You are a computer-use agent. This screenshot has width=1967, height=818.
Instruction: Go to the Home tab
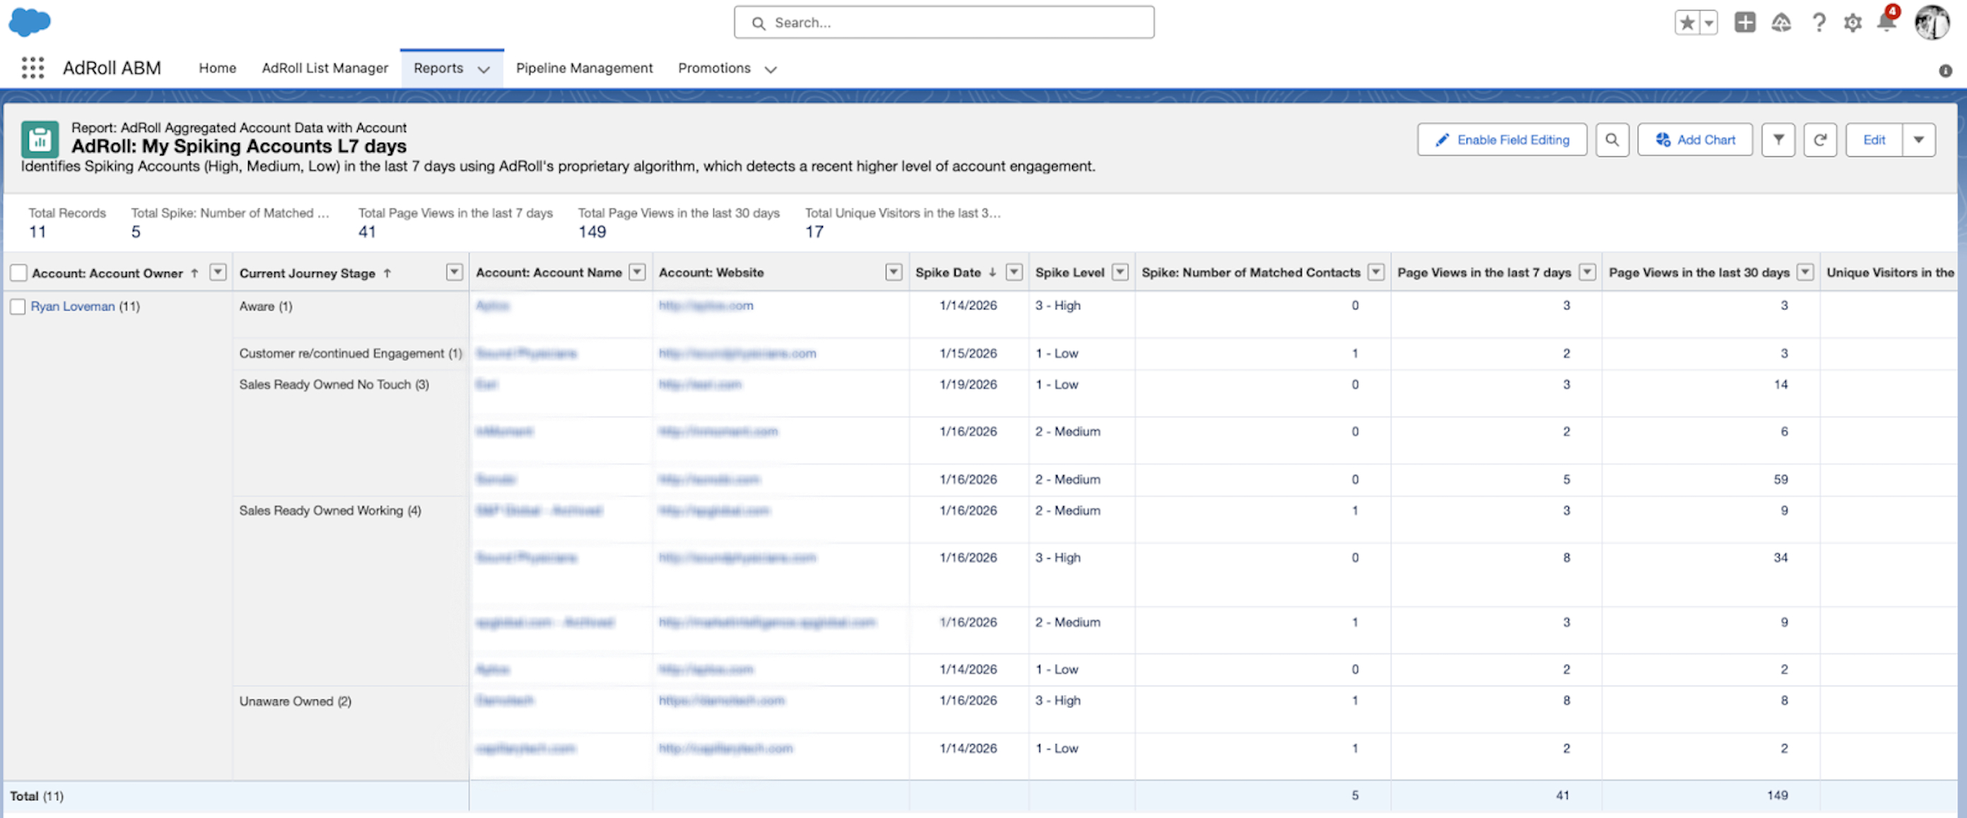[218, 68]
